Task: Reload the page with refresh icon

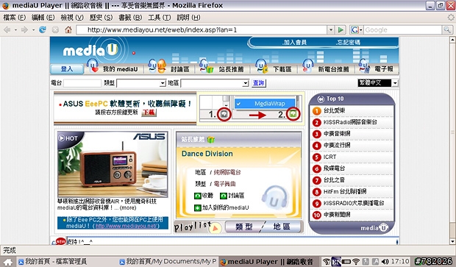Action: coord(43,29)
